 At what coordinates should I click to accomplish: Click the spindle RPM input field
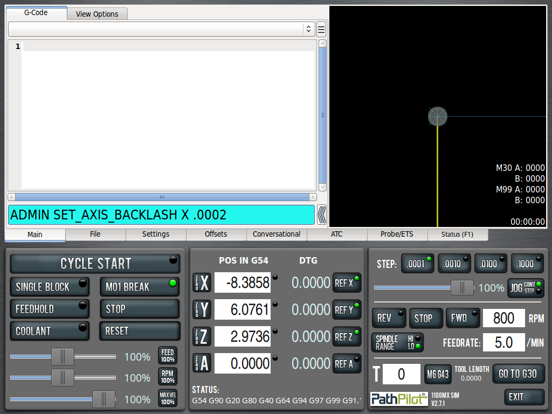point(503,318)
